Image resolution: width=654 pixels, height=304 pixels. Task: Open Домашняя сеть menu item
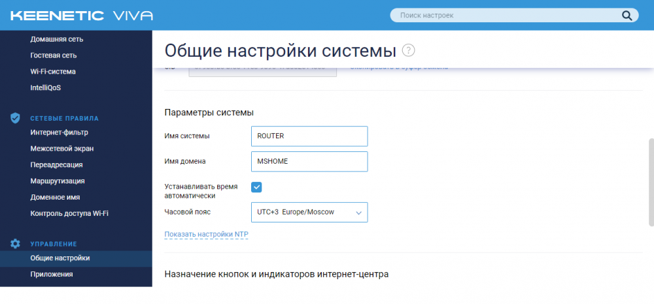56,39
